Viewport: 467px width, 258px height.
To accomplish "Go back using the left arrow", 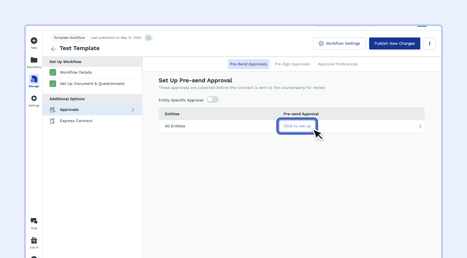I will point(54,49).
